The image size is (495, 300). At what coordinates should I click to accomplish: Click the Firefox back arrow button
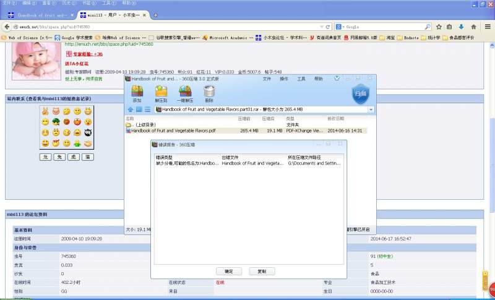7,27
